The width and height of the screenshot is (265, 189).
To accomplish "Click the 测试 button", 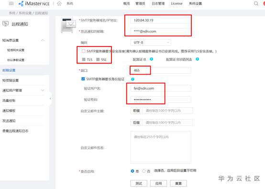I will [139, 183].
